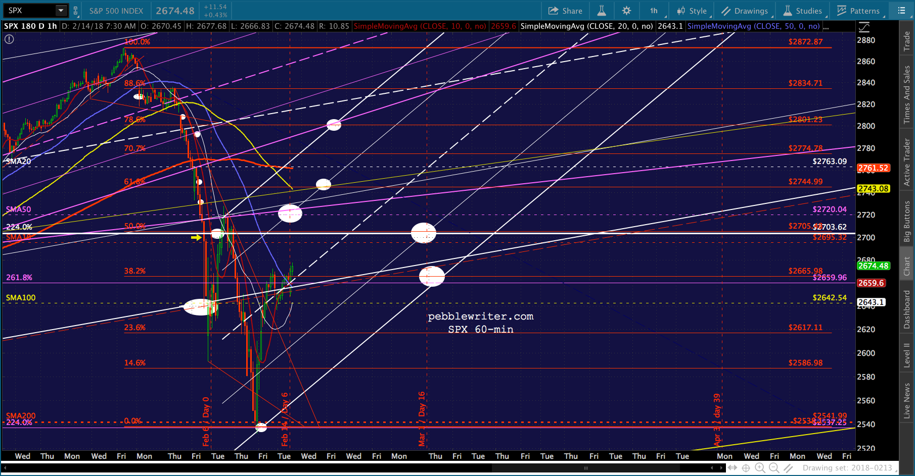Toggle the price axis scale curve icon

pyautogui.click(x=864, y=27)
